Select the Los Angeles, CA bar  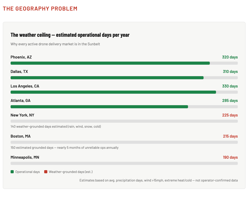tap(113, 92)
